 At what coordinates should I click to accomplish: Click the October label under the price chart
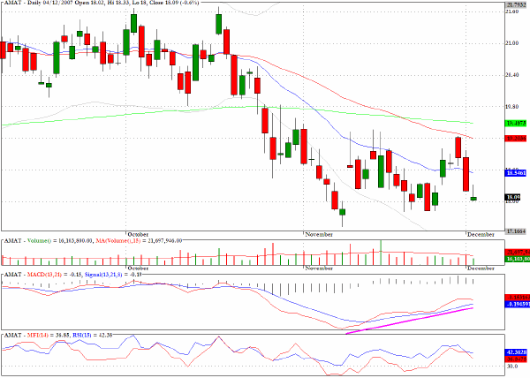138,234
